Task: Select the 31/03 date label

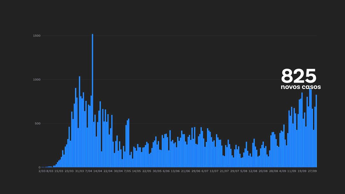Action: 80,171
